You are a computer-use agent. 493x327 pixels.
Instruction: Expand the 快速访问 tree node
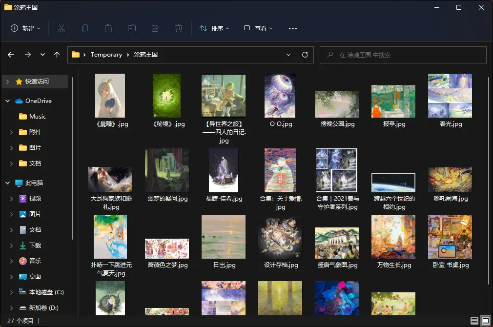click(7, 82)
